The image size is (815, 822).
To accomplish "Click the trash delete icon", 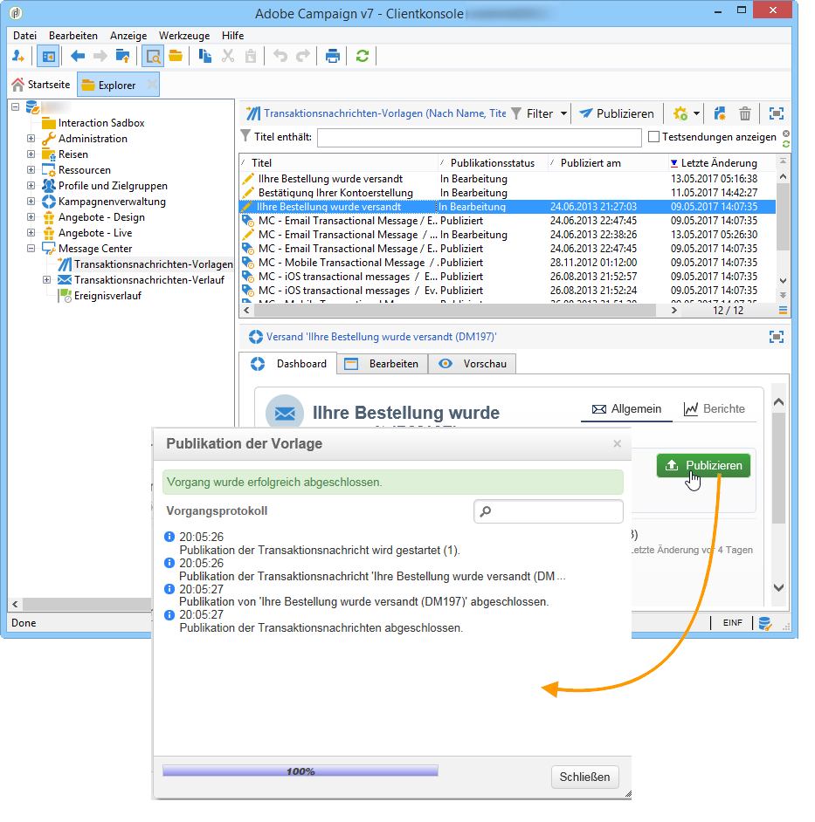I will click(744, 113).
